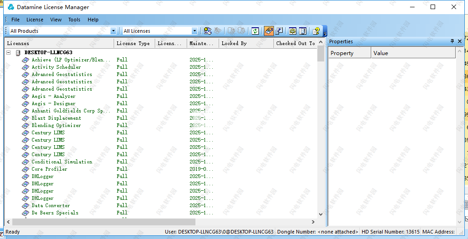Viewport: 468px width, 239px height.
Task: Click the license list vertical scrollbar thumb
Action: (321, 54)
